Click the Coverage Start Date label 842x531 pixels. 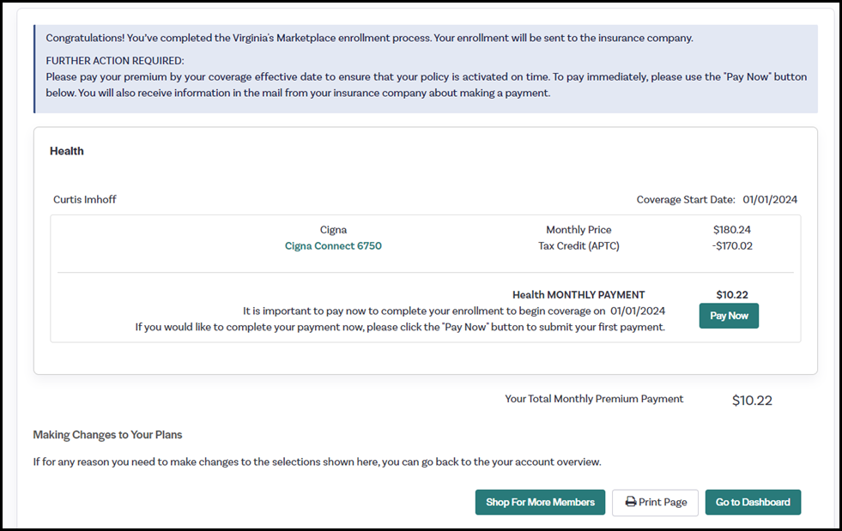[686, 200]
